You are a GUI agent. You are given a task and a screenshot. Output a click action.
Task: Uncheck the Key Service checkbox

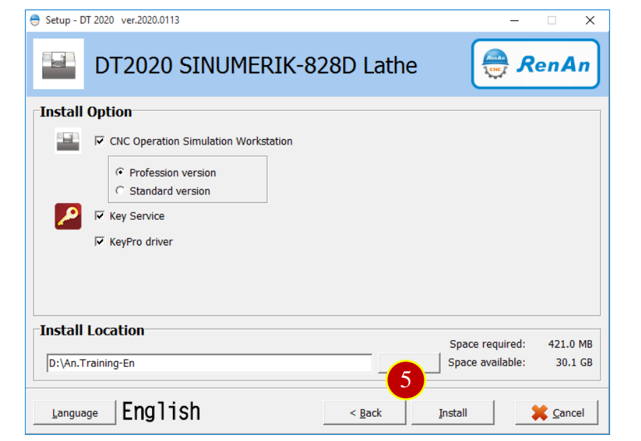100,216
